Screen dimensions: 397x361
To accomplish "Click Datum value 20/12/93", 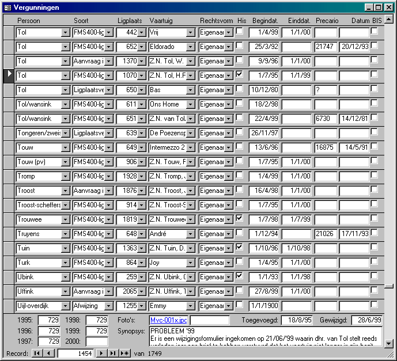I will (x=354, y=47).
